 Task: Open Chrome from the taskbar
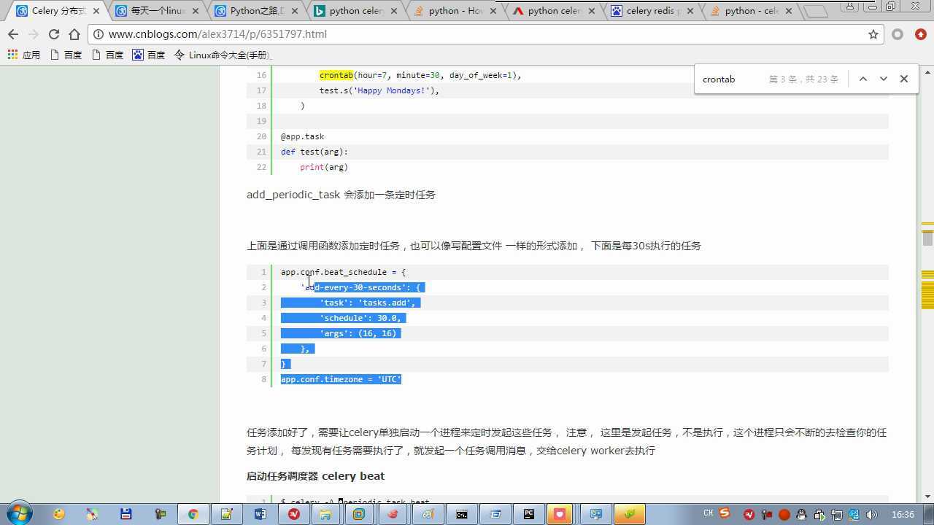[x=193, y=514]
